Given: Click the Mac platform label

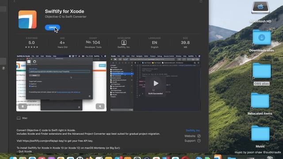Looking at the screenshot, I should click(x=25, y=118).
